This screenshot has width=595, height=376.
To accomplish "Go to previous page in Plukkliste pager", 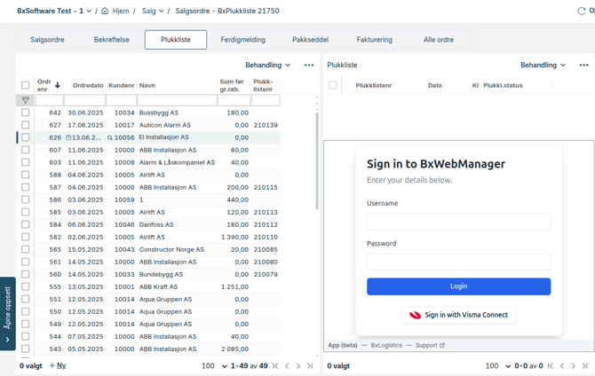I will click(x=562, y=365).
